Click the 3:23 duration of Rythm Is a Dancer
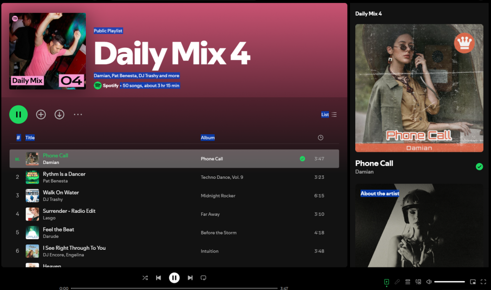Image resolution: width=491 pixels, height=290 pixels. click(x=319, y=177)
